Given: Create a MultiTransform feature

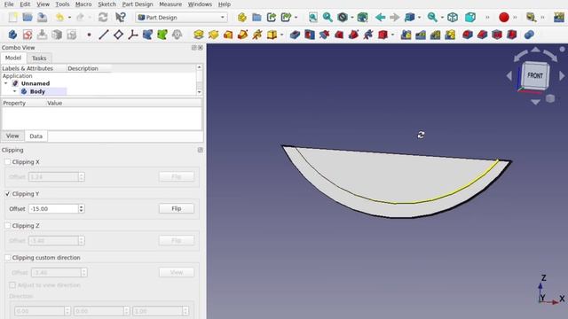Looking at the screenshot, I should pyautogui.click(x=450, y=35).
